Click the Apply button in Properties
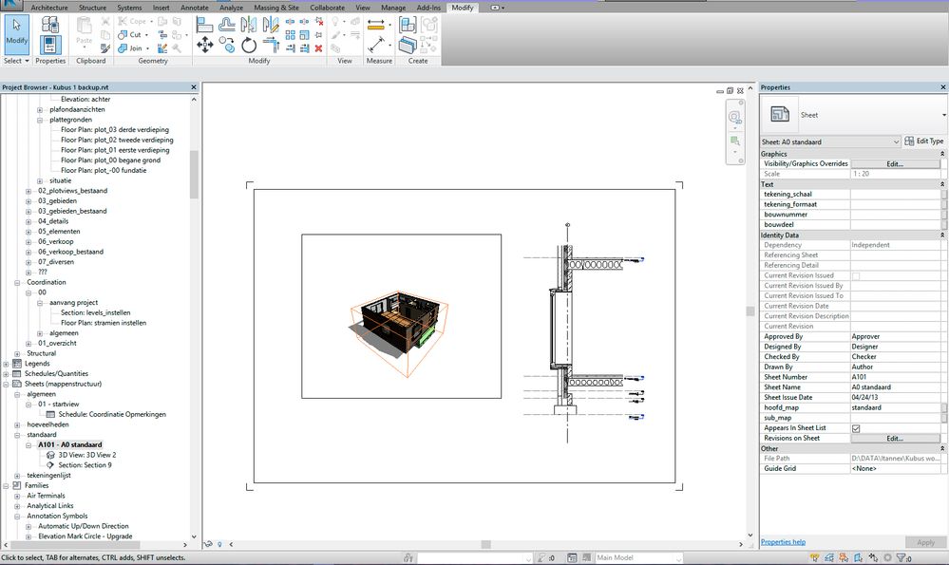The width and height of the screenshot is (949, 565). pyautogui.click(x=925, y=542)
